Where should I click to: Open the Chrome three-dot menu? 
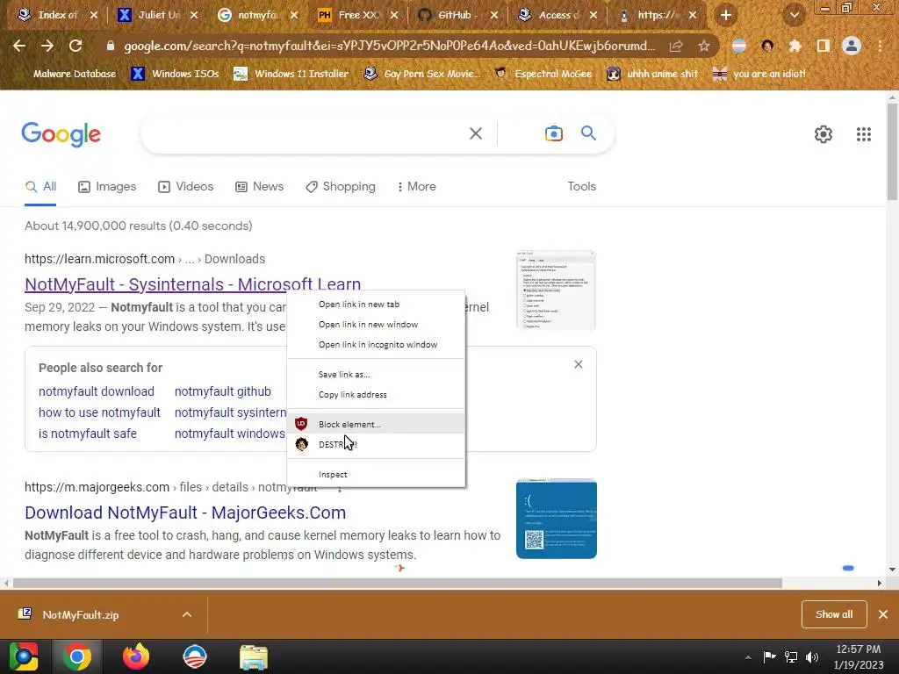(x=880, y=46)
